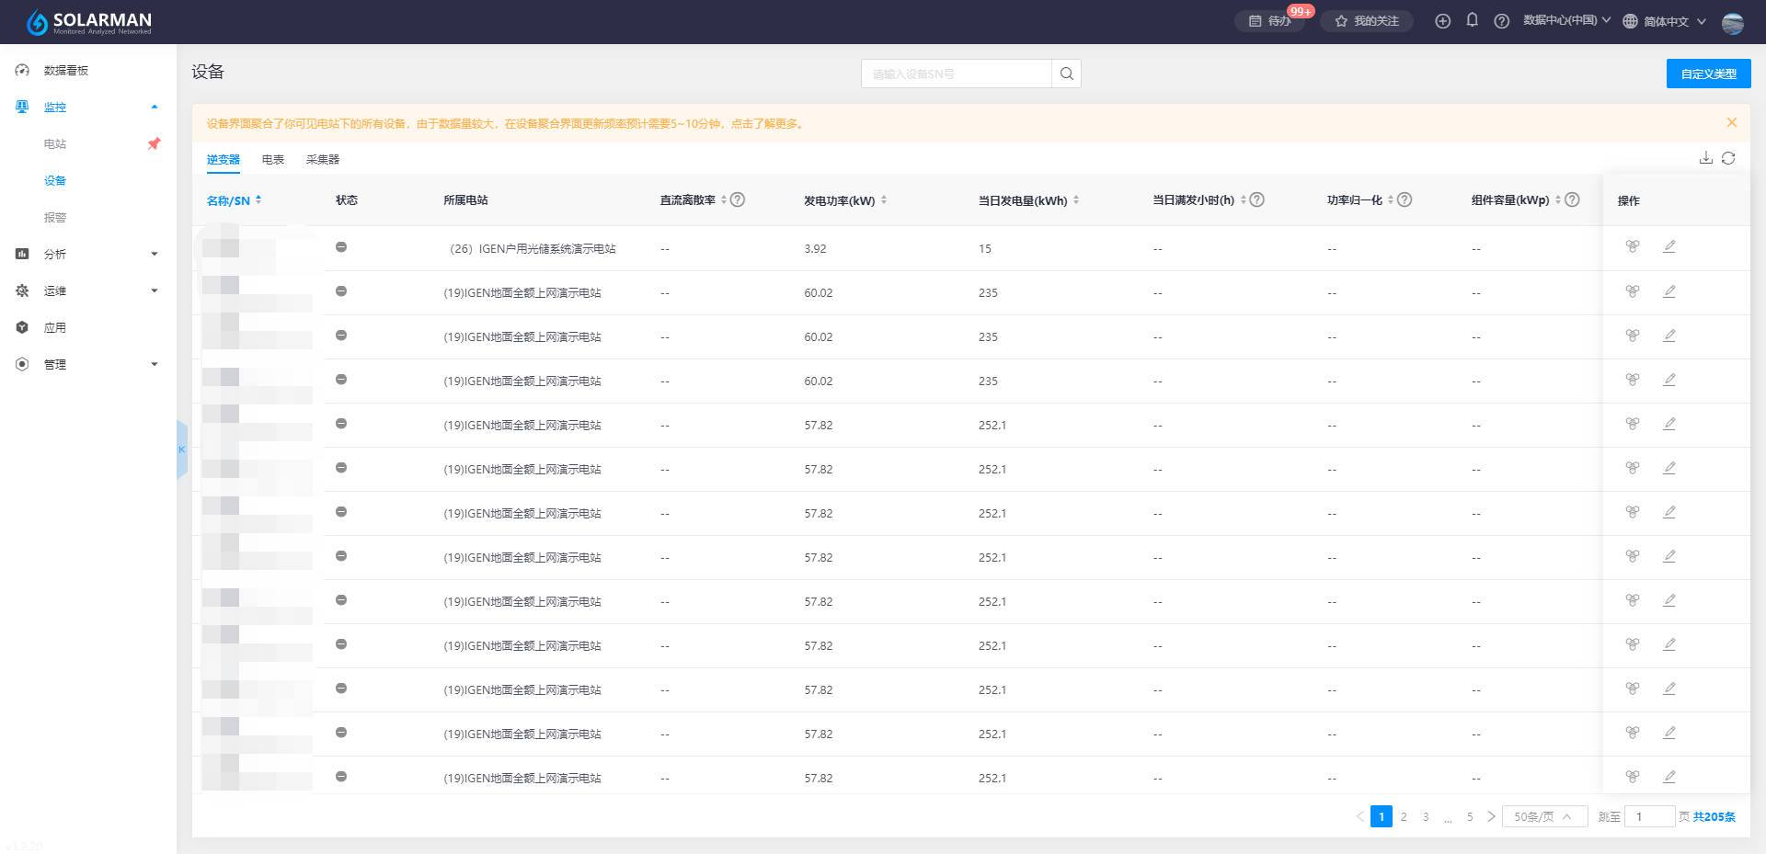Click the plus add icon in header
Screen dimensions: 1766x854
[x=1442, y=21]
